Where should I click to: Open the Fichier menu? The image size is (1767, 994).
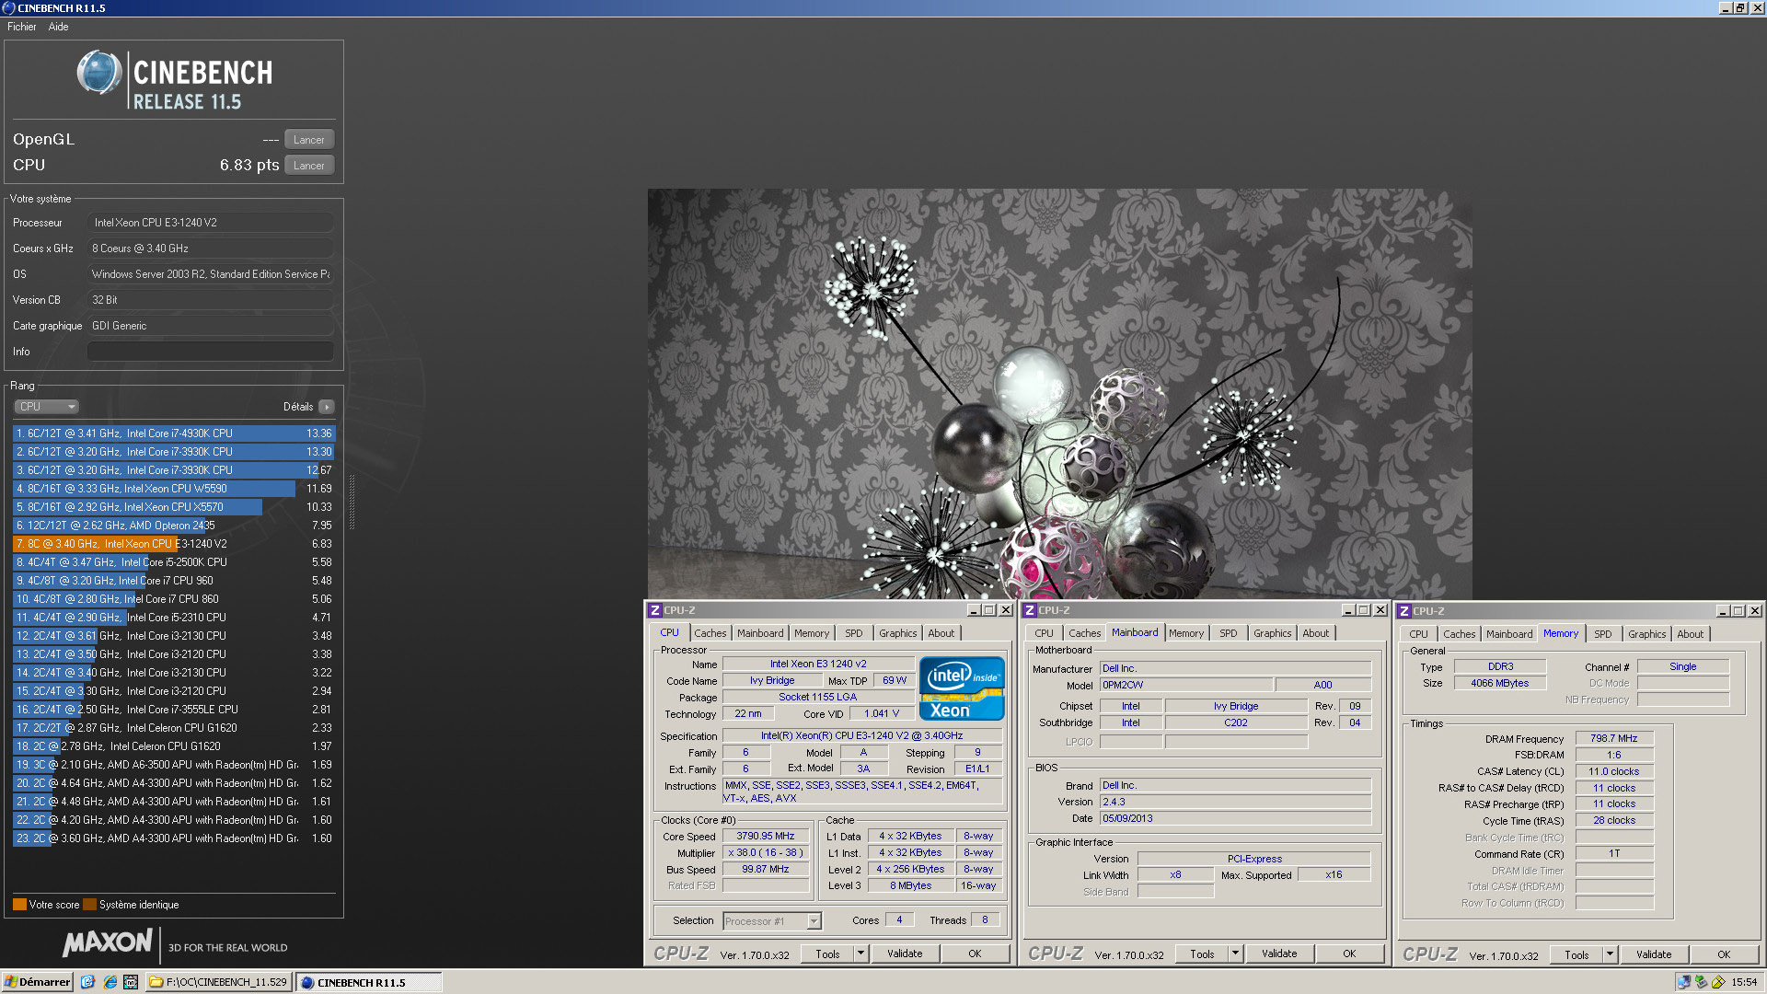[x=21, y=27]
